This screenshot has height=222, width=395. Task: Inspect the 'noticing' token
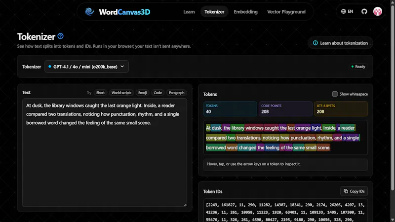tap(271, 138)
